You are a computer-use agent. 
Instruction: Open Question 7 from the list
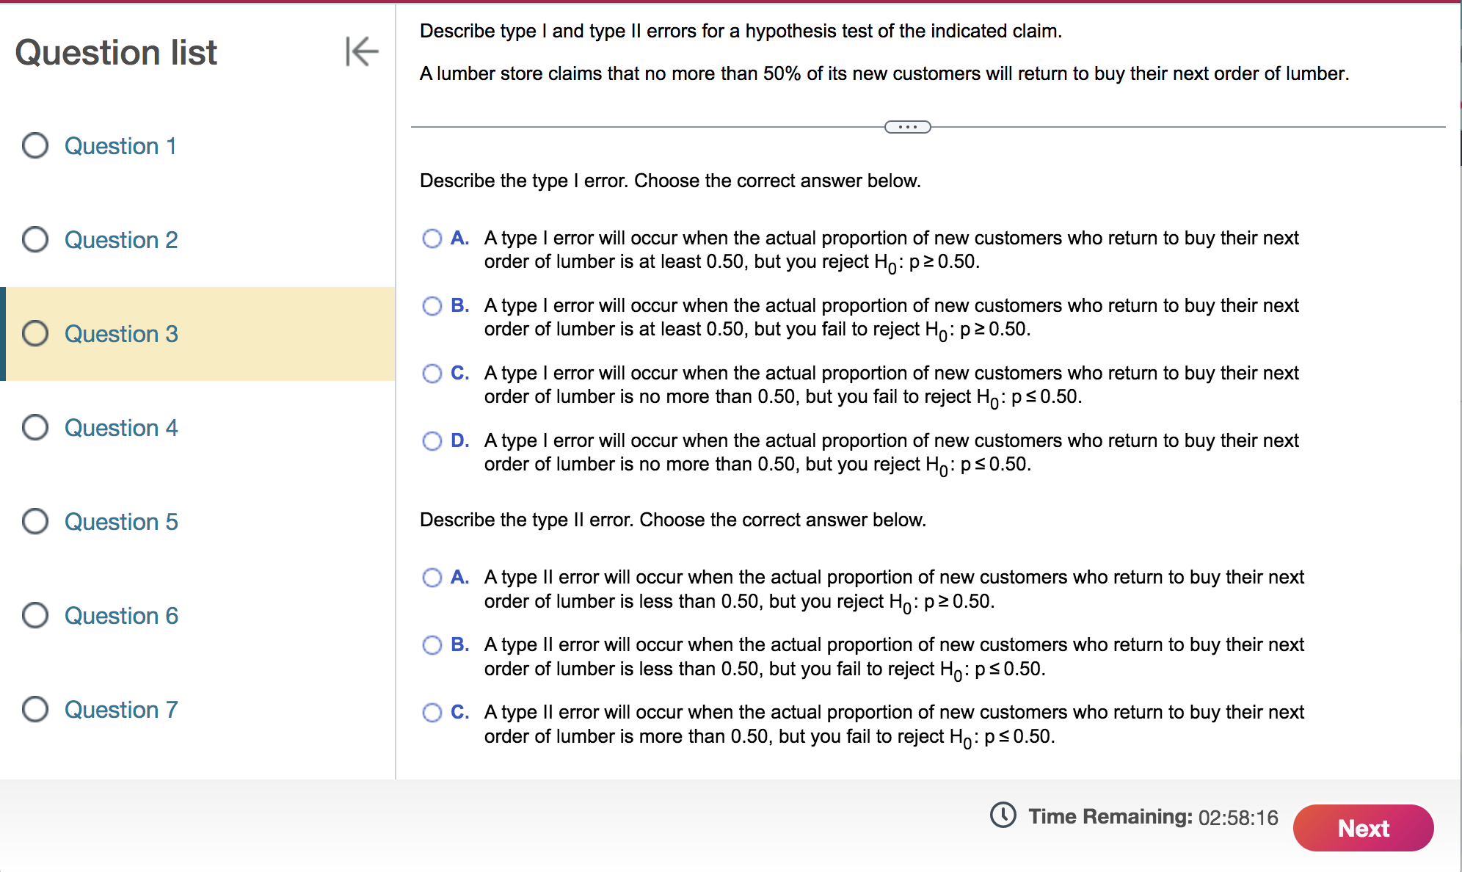120,710
